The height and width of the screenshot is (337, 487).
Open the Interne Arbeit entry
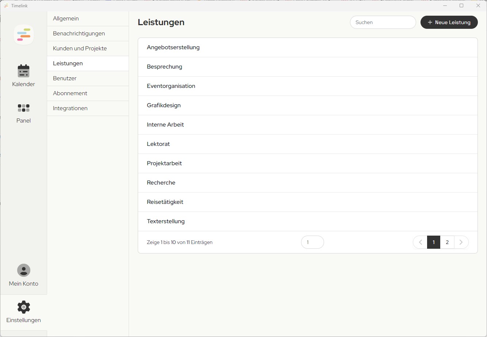coord(308,125)
